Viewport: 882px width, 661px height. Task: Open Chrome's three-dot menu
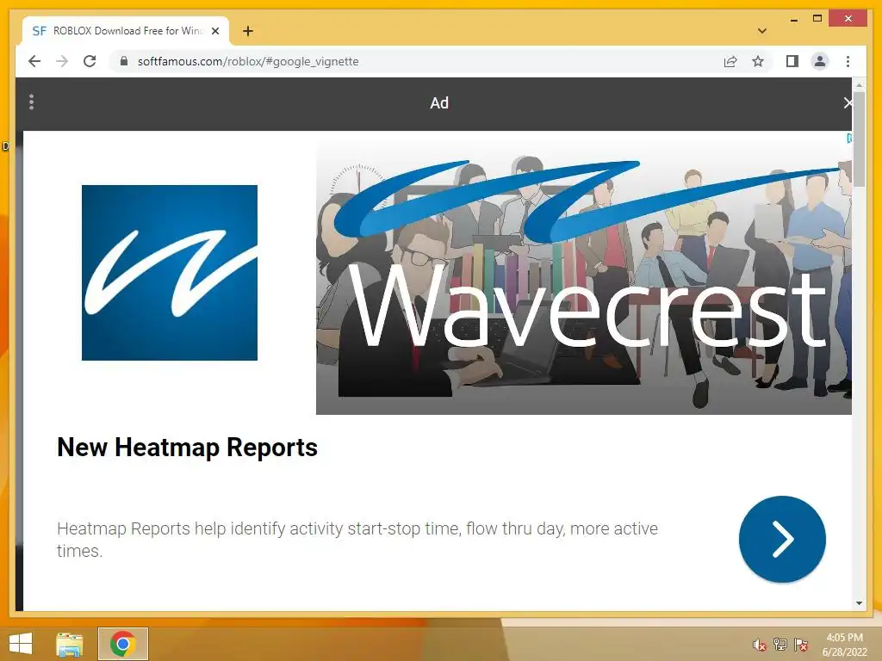click(x=848, y=61)
